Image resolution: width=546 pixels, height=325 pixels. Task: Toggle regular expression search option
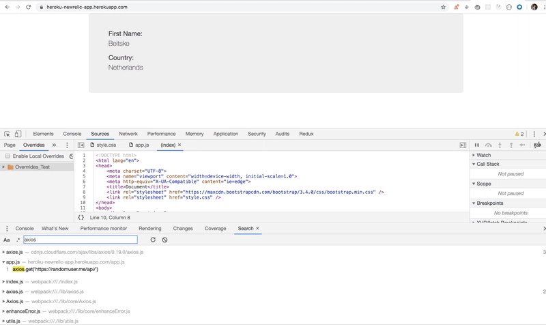[18, 240]
